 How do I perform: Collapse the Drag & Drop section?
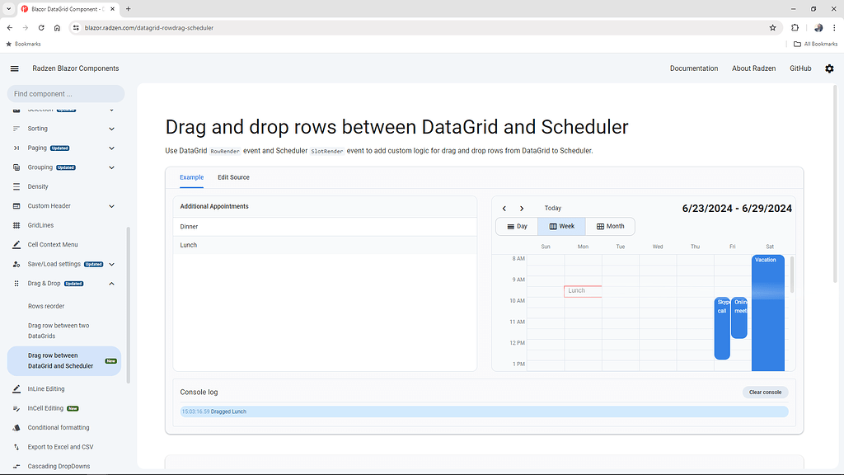point(111,284)
